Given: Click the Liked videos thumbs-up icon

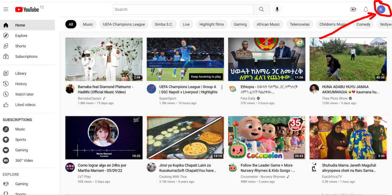Looking at the screenshot, I should [6, 105].
